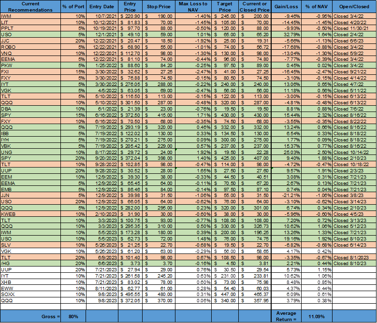377x323 pixels.
Task: Select the PPLT ticker cell
Action: pos(30,28)
